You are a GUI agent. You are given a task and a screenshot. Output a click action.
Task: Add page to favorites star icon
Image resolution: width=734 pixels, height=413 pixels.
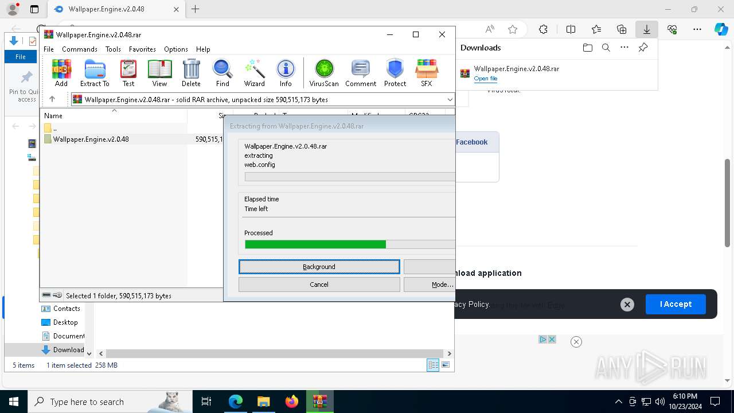pyautogui.click(x=513, y=29)
